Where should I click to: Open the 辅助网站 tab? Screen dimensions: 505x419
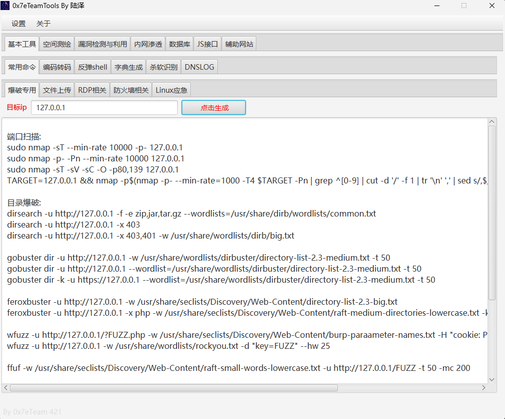(239, 44)
